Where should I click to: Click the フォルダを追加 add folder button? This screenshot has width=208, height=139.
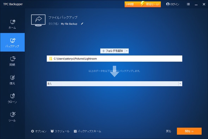click(112, 51)
